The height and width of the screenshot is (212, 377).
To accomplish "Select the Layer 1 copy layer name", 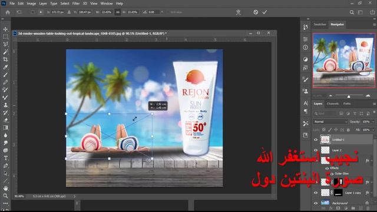I will tap(353, 193).
